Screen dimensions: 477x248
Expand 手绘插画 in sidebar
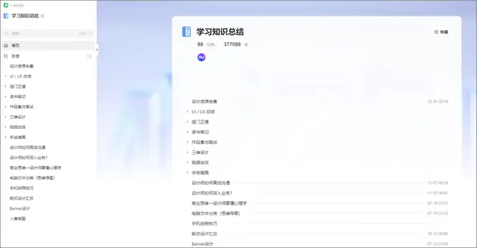(x=5, y=137)
